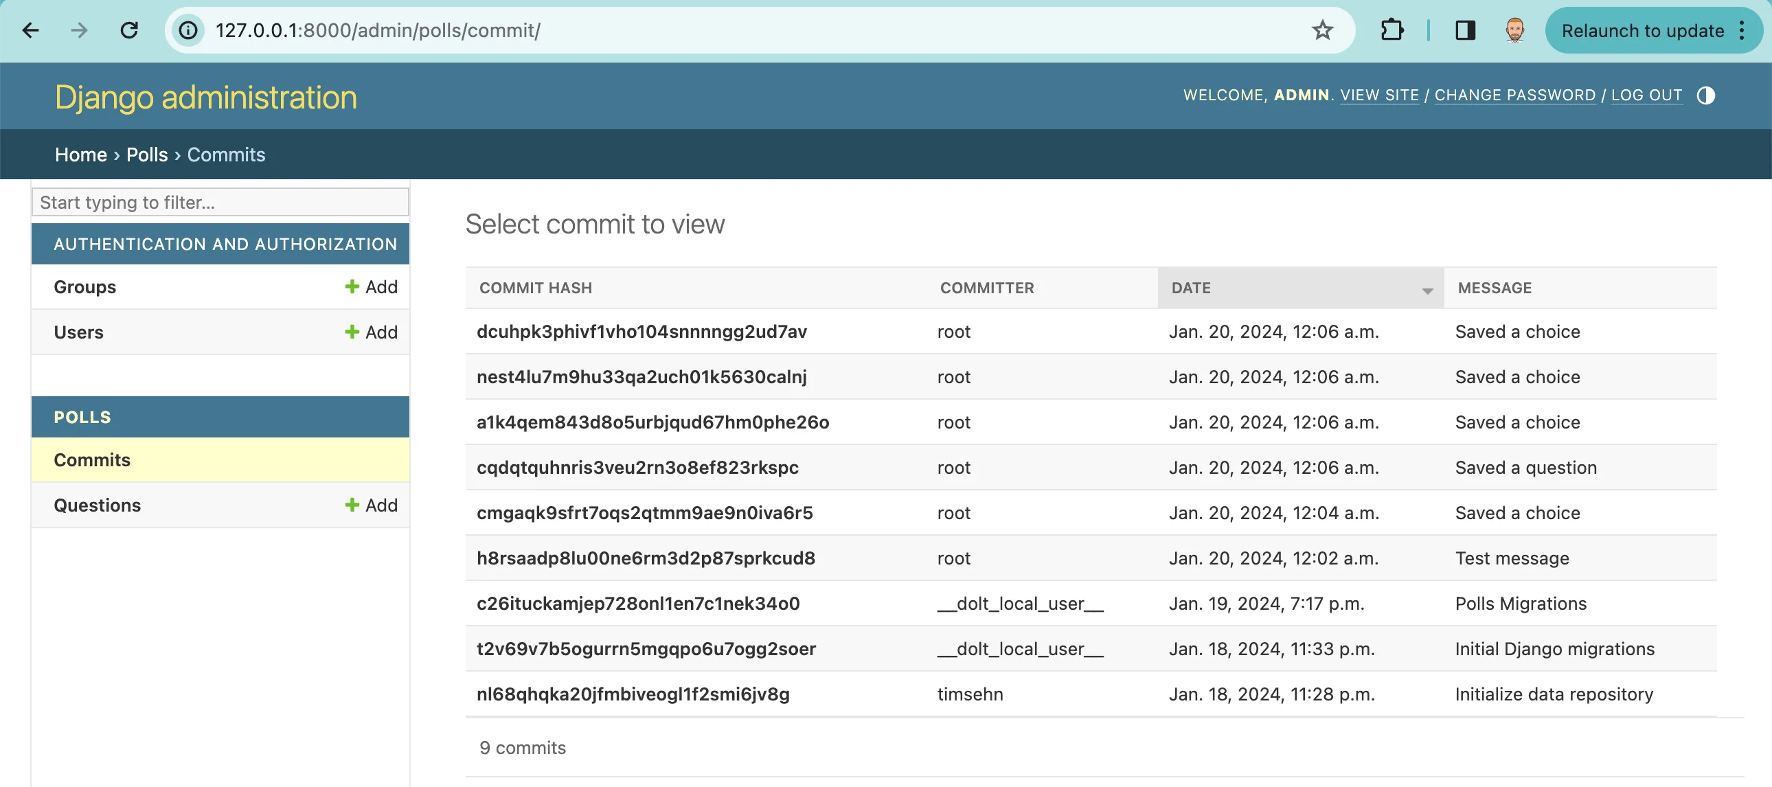Click the sidebar filter input field

[220, 202]
